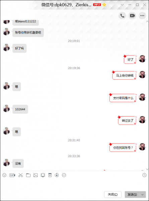
Task: Open the GIF animation tool
Action: click(x=12, y=175)
